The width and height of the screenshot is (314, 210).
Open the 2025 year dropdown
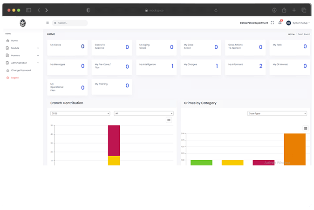point(80,113)
